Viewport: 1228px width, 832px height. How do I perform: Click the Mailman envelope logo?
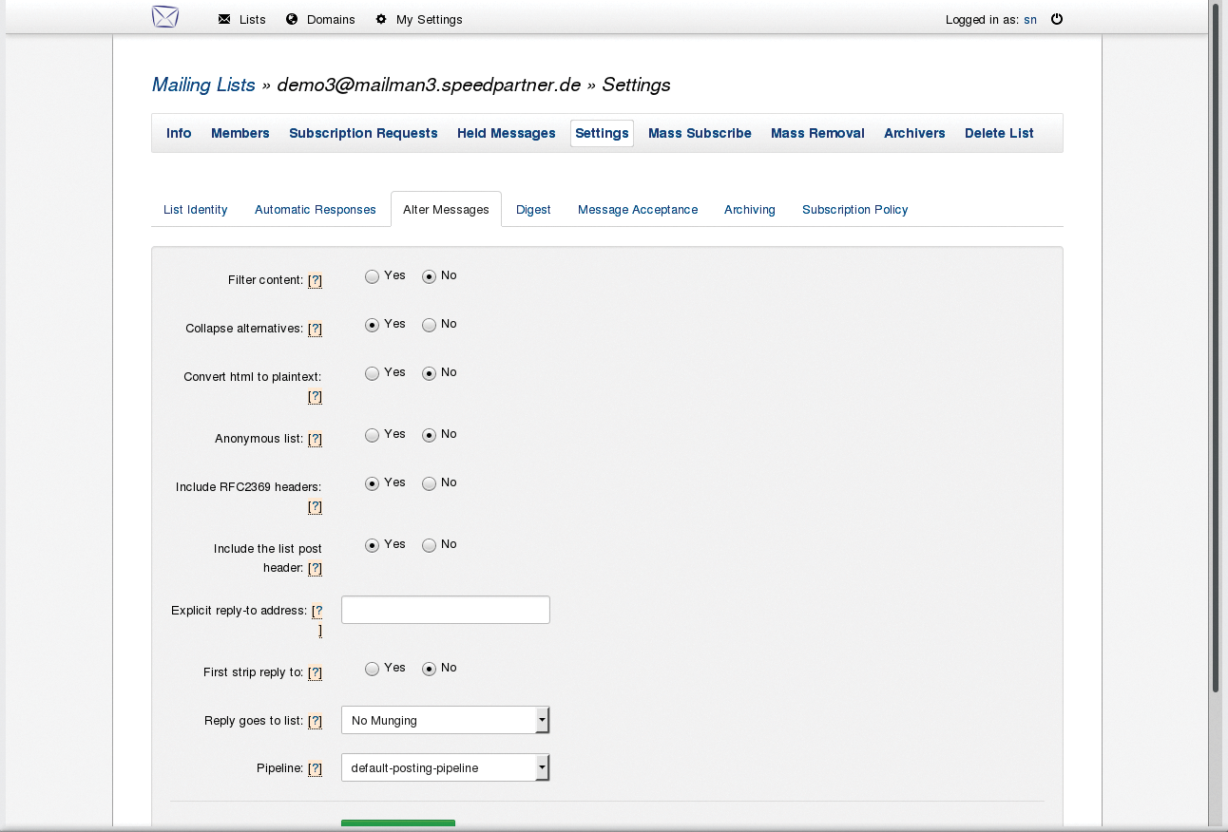coord(163,17)
